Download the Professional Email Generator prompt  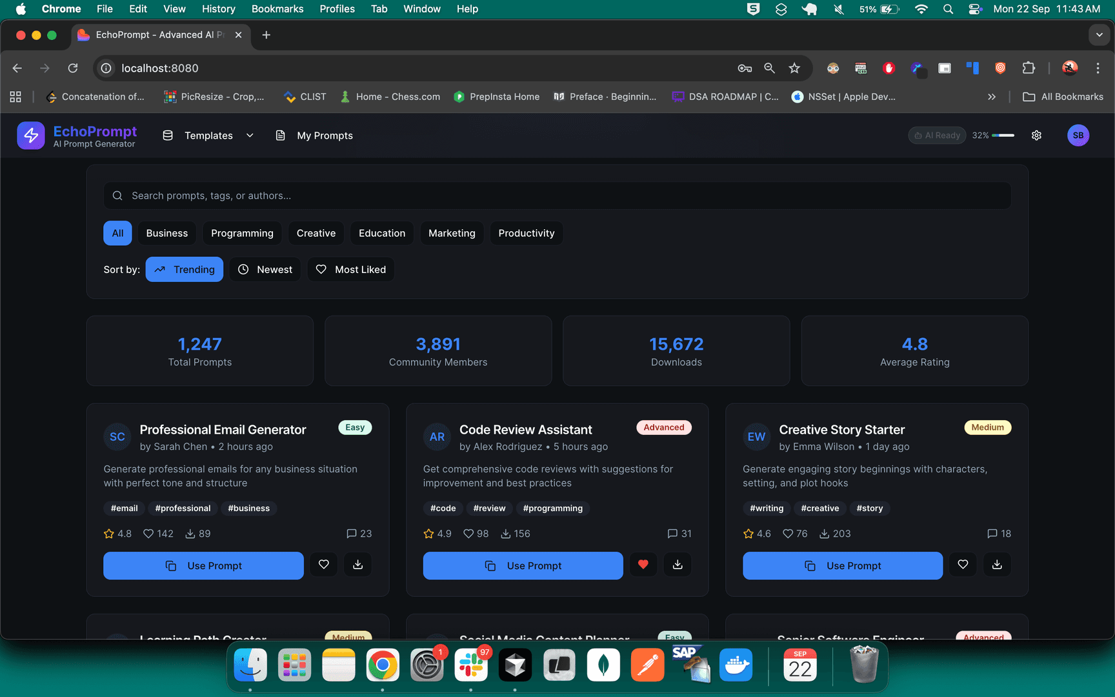[x=357, y=565]
